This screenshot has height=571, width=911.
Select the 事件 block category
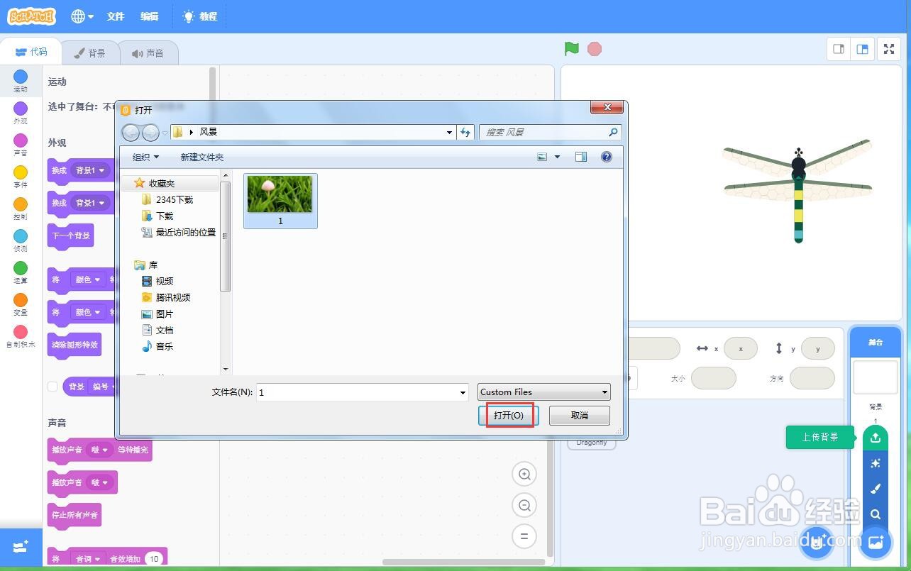point(21,177)
